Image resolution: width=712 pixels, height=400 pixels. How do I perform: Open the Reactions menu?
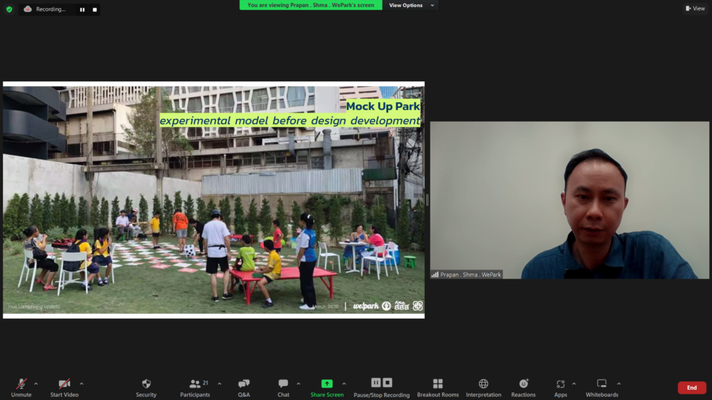(x=524, y=384)
